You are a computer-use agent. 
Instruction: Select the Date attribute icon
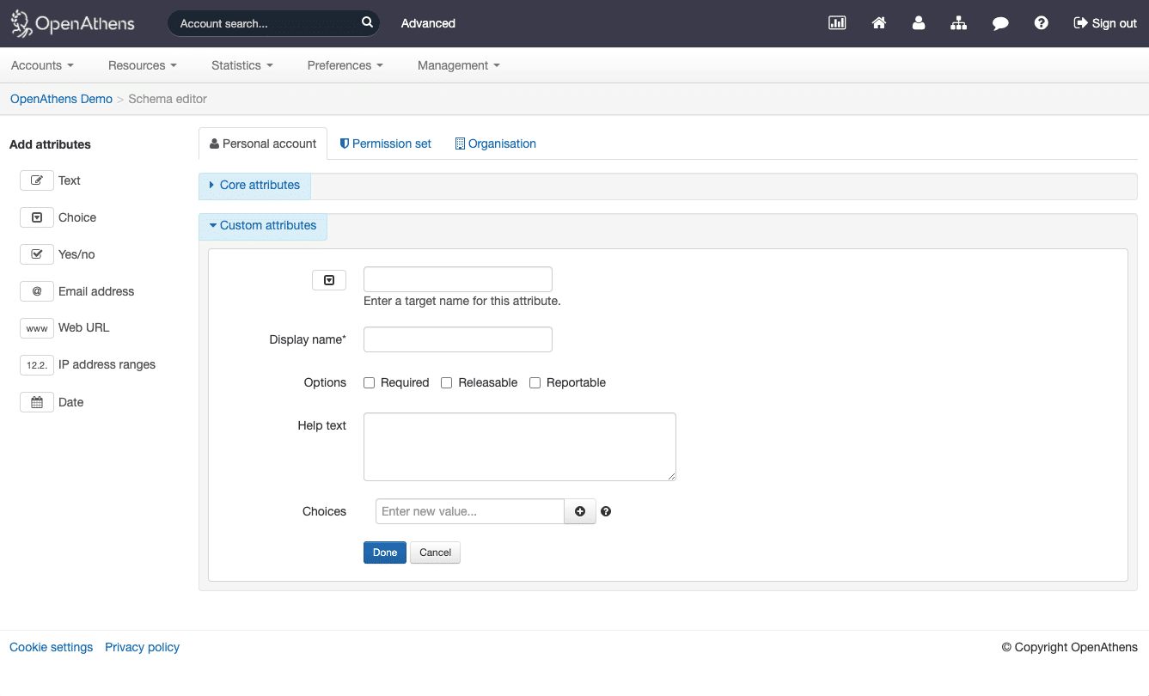point(37,401)
